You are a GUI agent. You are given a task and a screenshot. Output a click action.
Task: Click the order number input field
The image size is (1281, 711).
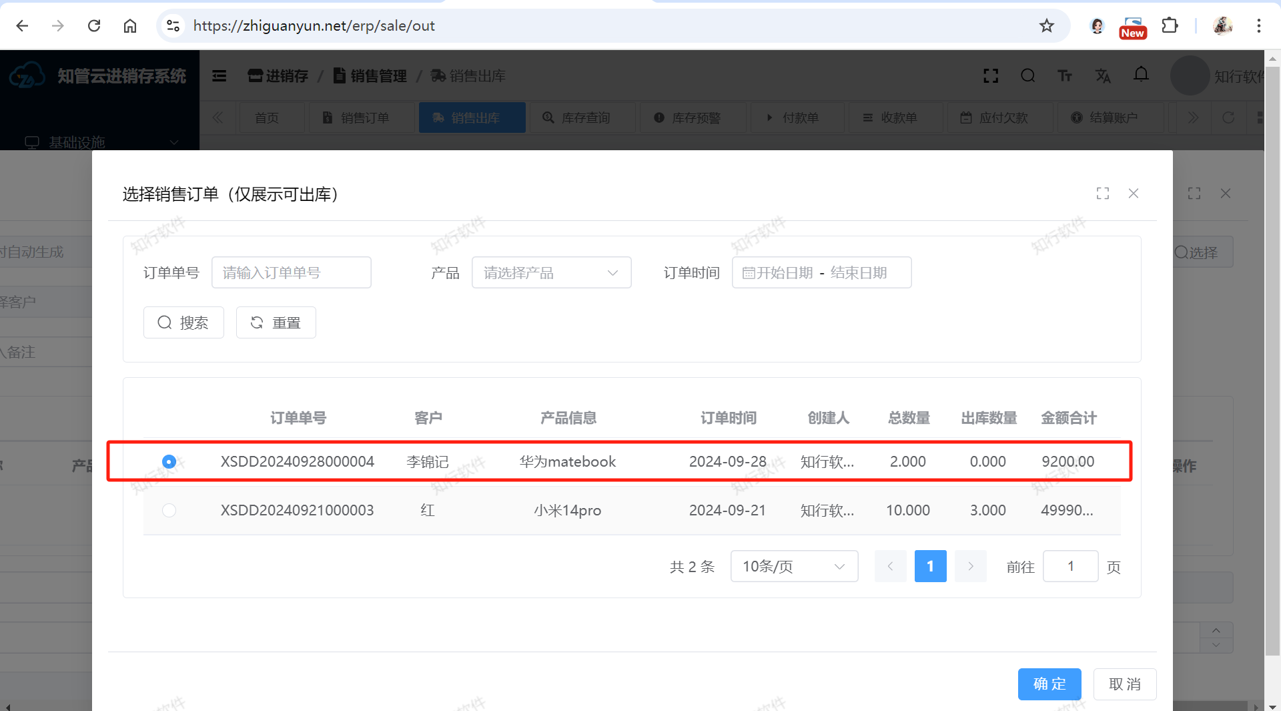point(291,273)
